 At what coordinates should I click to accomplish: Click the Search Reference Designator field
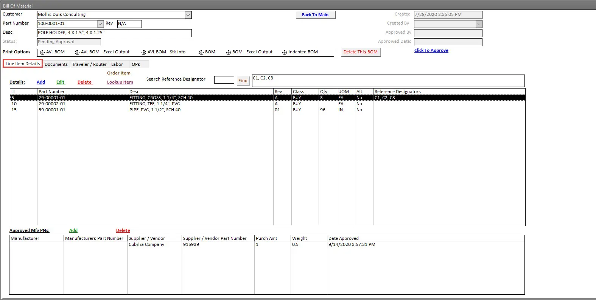coord(224,80)
